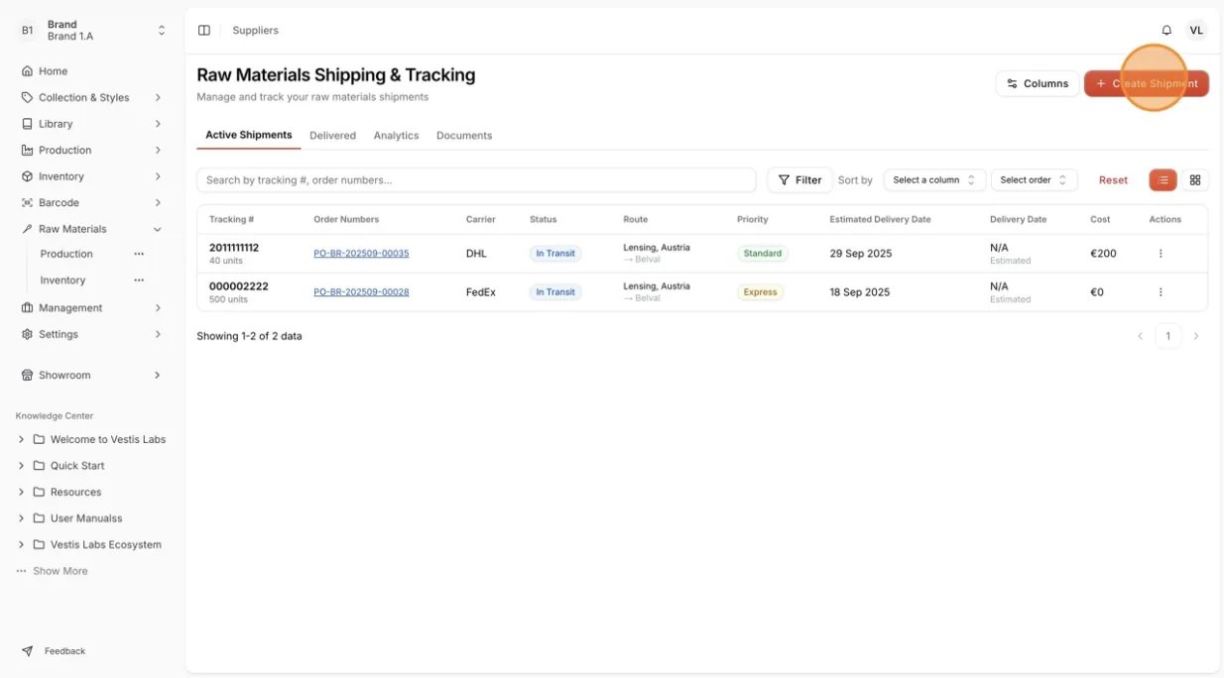Open the Select order dropdown
The height and width of the screenshot is (678, 1224).
click(x=1034, y=180)
